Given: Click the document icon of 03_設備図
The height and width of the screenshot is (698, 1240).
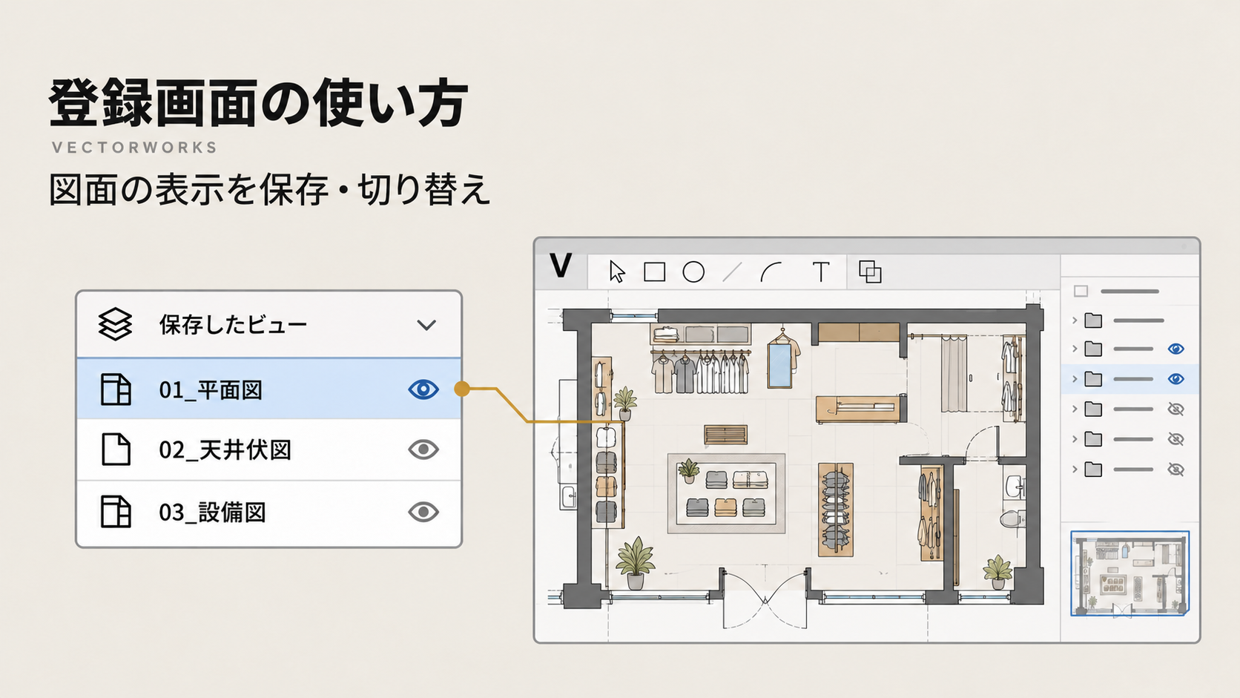Looking at the screenshot, I should coord(116,512).
